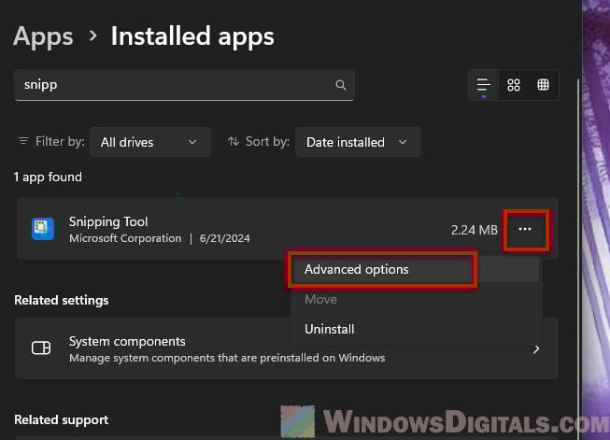Focus the search box containing snipp
The image size is (610, 440).
[184, 85]
